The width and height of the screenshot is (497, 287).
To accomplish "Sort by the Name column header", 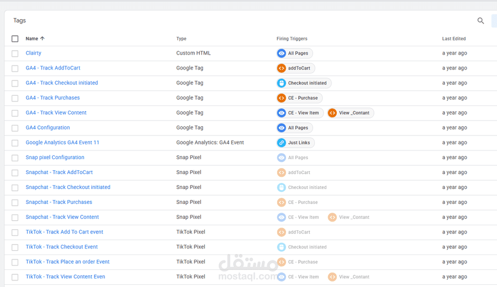I will click(x=31, y=39).
